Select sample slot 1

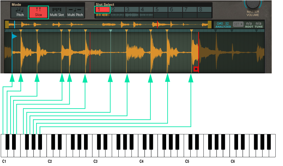point(102,9)
